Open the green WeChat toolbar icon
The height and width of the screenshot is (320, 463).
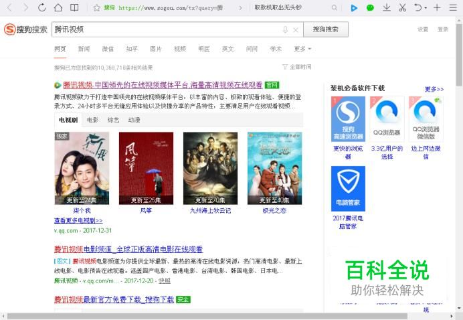pyautogui.click(x=370, y=7)
